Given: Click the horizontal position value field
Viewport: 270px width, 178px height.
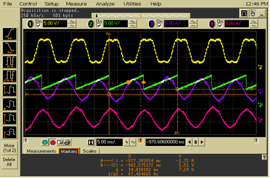Looking at the screenshot, I should pyautogui.click(x=165, y=142).
